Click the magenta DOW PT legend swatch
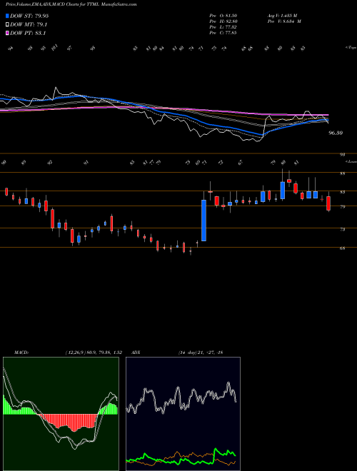The height and width of the screenshot is (471, 357). point(7,34)
